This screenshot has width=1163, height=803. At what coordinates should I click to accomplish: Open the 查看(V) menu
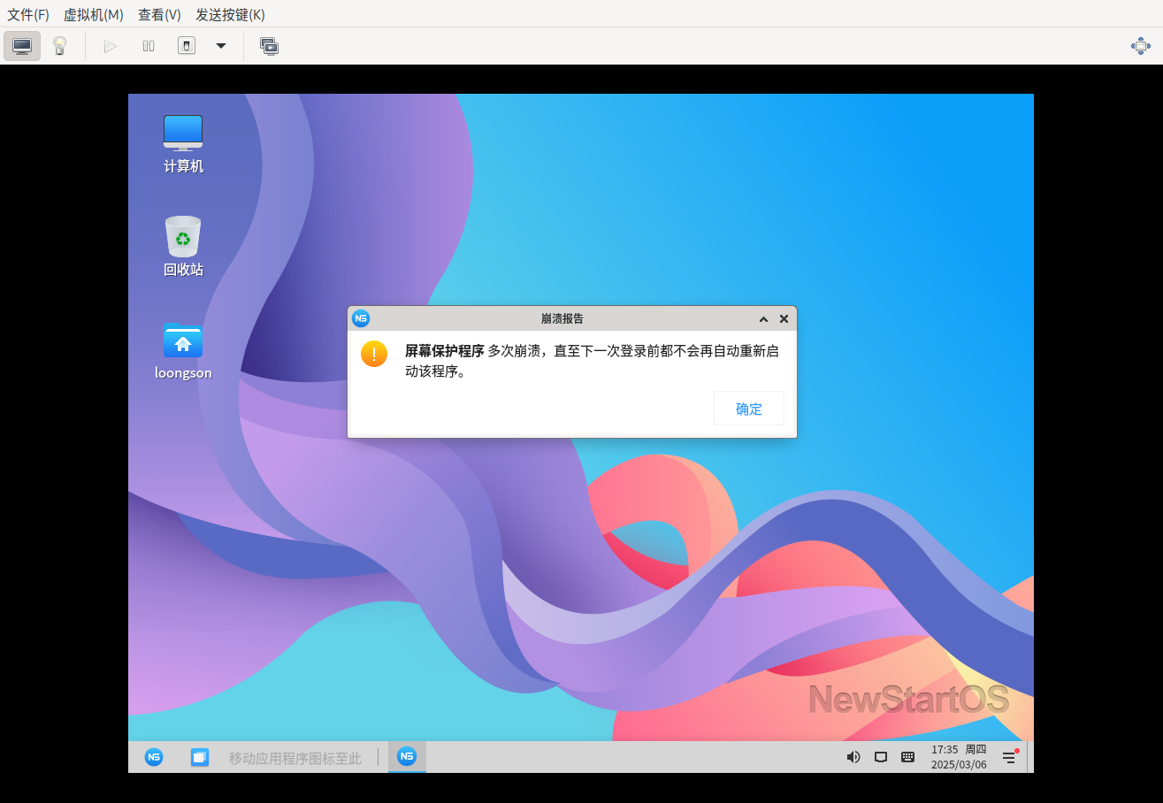[159, 14]
